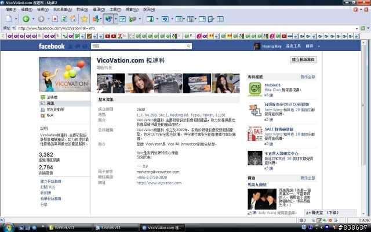
Task: Click the +886-2-2758-3838 phone link
Action: (152, 177)
